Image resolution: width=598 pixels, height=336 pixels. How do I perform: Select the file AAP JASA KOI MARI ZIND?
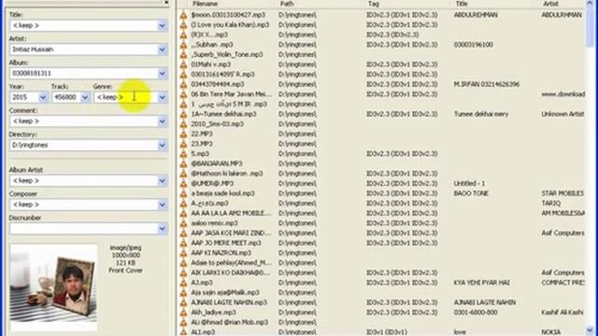231,232
